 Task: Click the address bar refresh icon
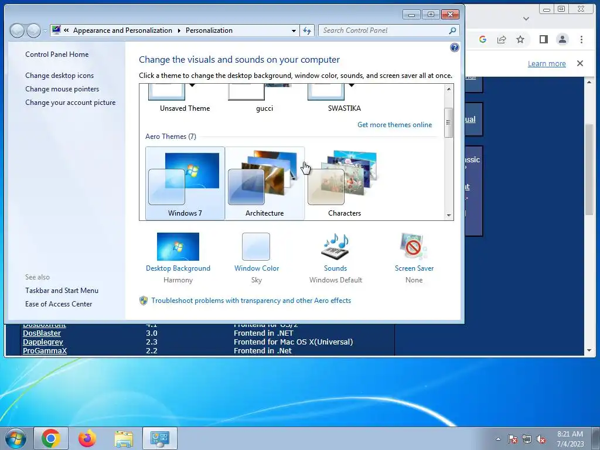pyautogui.click(x=307, y=30)
